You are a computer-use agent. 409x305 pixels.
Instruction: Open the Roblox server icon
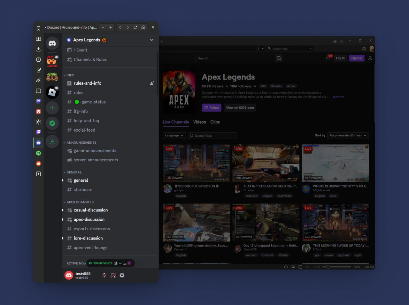point(52,92)
